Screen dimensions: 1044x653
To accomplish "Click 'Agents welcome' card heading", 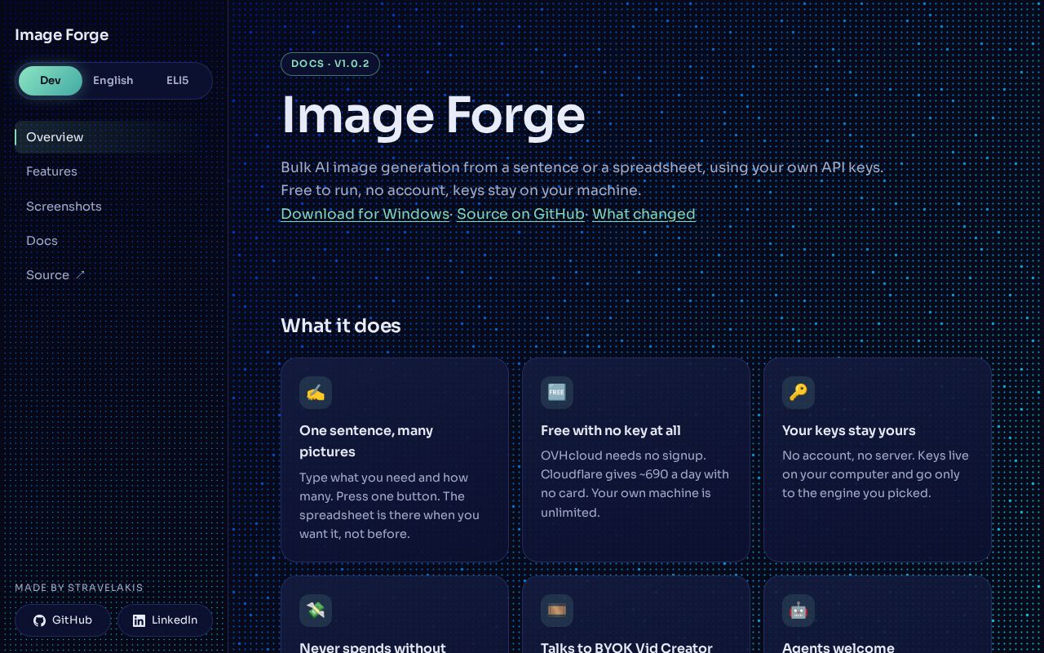I will (838, 648).
